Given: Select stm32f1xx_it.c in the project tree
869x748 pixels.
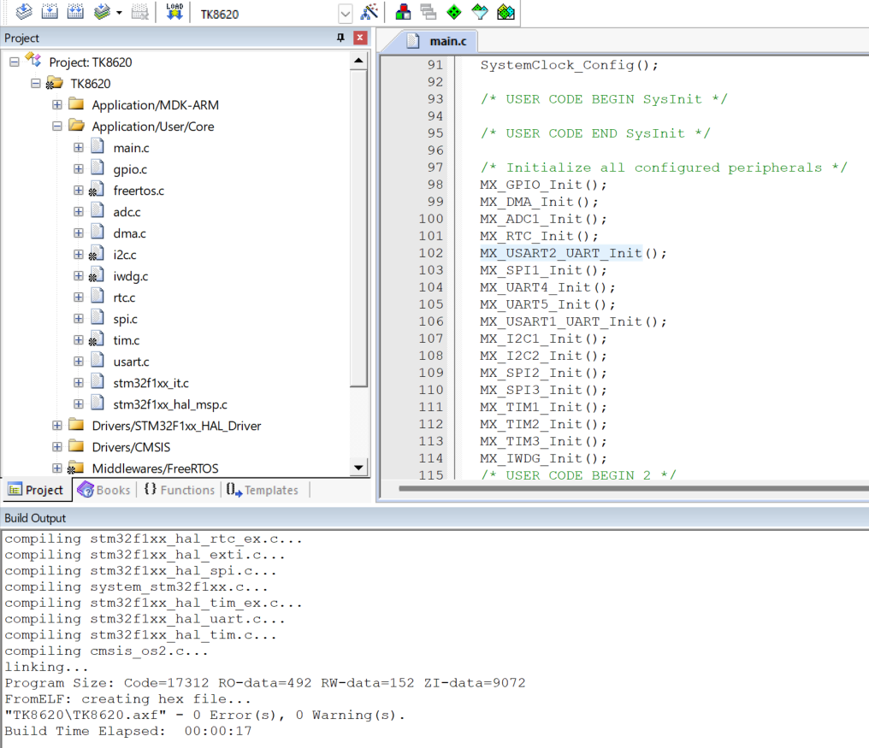Looking at the screenshot, I should tap(151, 383).
